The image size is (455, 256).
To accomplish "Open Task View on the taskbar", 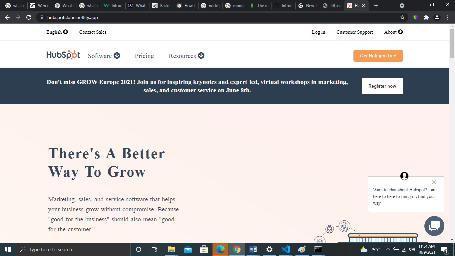I will click(155, 249).
